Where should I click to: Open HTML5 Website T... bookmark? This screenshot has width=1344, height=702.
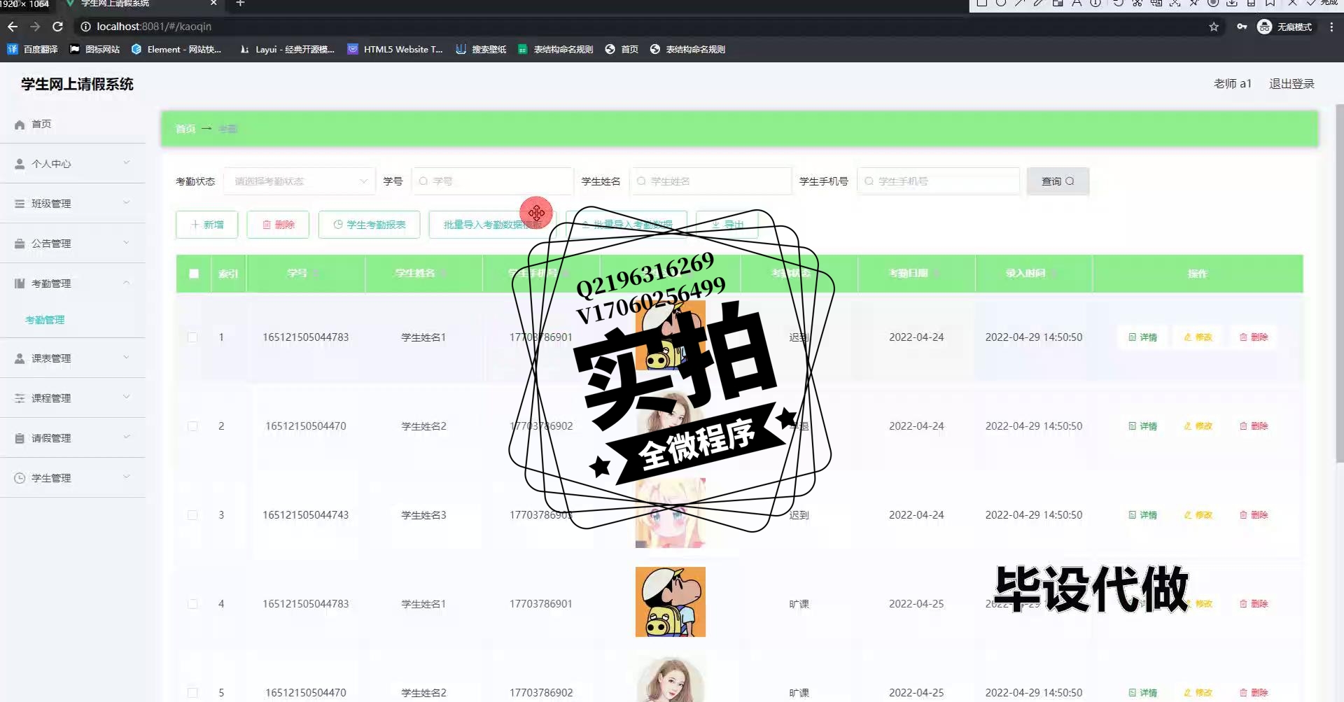395,49
